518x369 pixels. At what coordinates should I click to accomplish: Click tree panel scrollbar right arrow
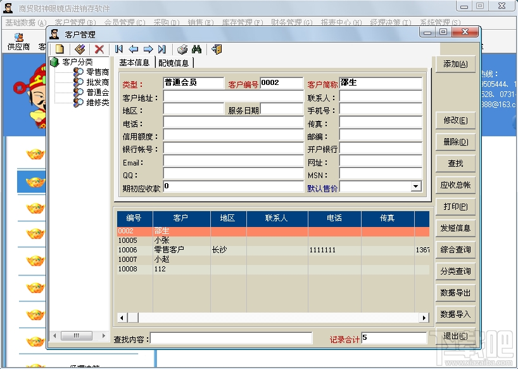click(104, 335)
